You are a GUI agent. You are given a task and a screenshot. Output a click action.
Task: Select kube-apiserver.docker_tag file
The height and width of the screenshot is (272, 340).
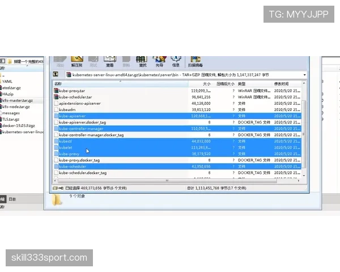point(177,122)
